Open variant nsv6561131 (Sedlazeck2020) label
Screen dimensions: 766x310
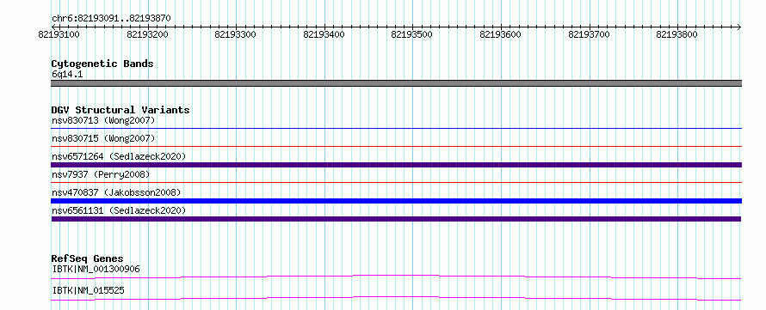tap(119, 210)
